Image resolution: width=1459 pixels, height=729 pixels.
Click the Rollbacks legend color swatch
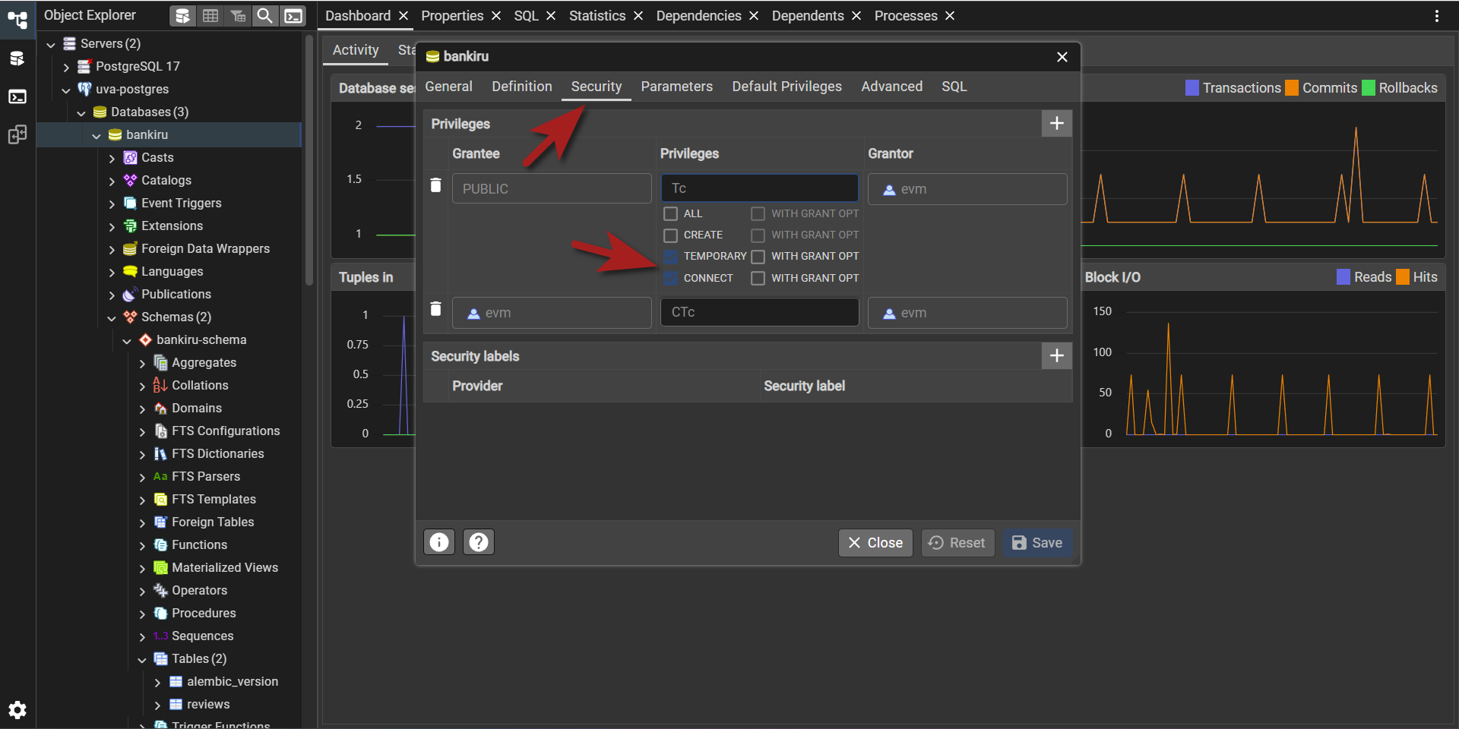tap(1369, 88)
